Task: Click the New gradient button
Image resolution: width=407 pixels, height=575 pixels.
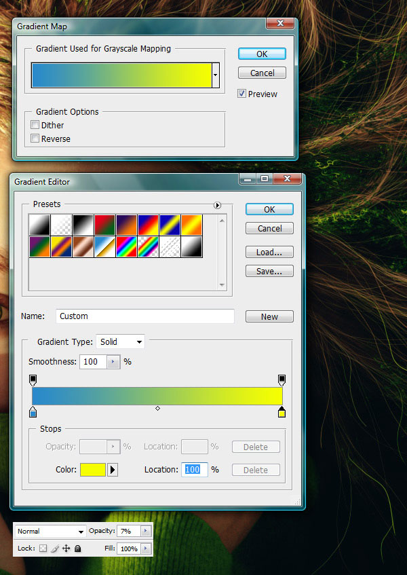Action: point(269,316)
